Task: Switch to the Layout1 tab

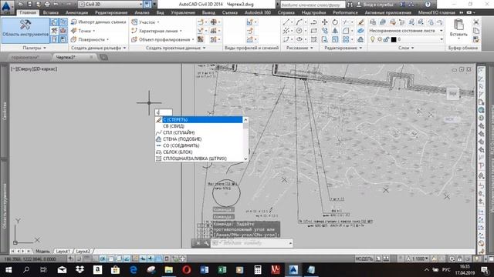Action: 63,252
